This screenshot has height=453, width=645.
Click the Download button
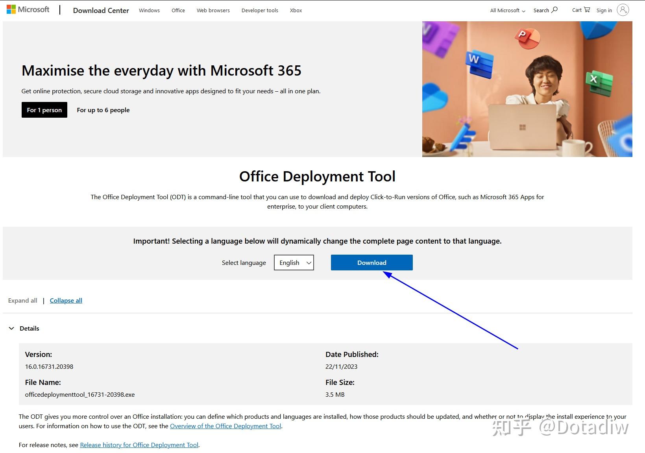coord(371,262)
